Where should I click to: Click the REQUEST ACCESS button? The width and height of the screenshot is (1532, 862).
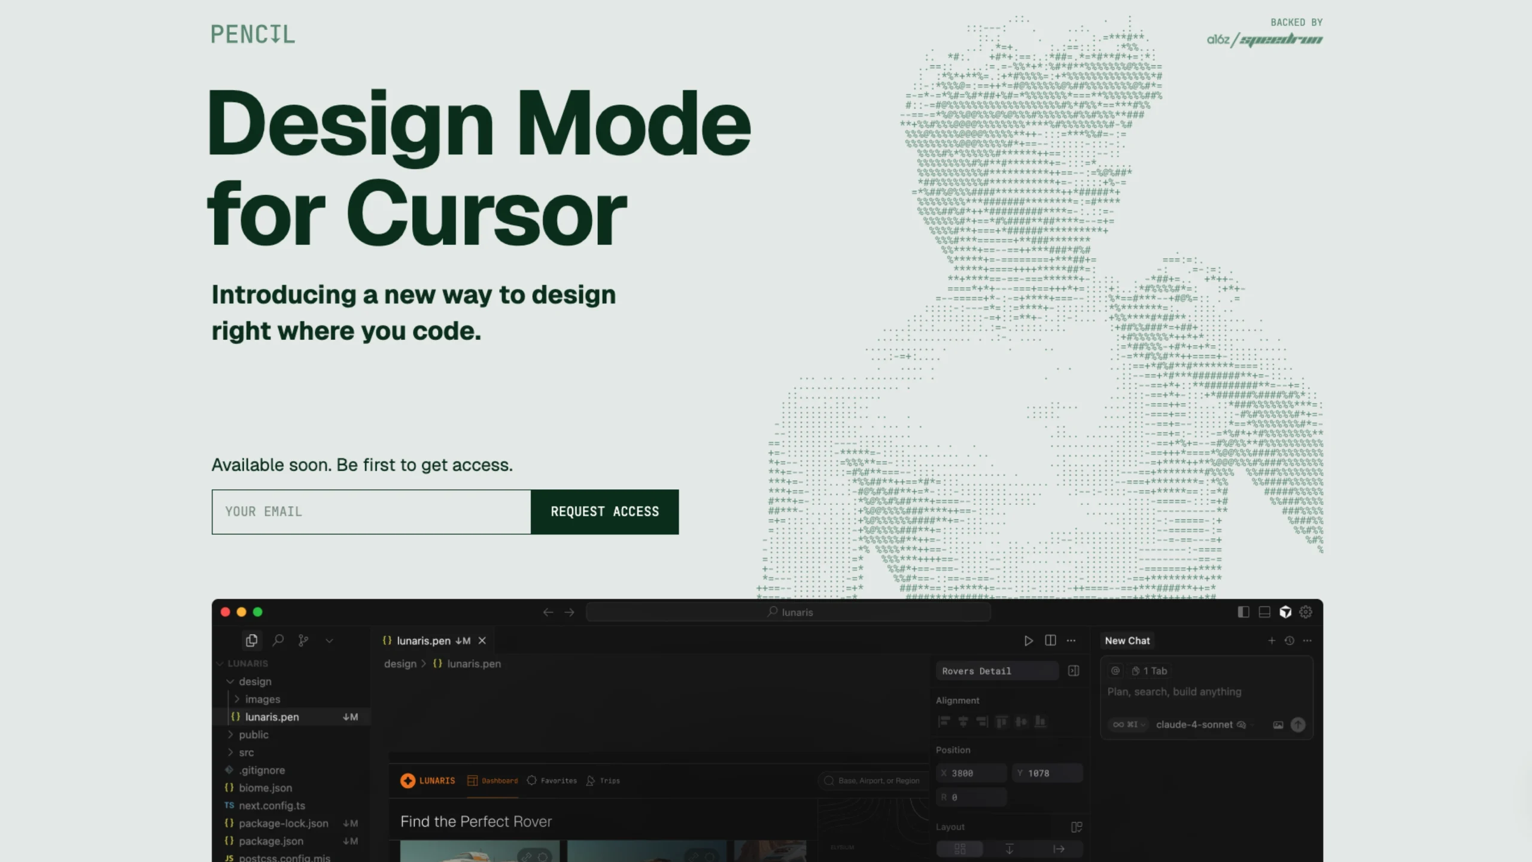click(x=604, y=511)
